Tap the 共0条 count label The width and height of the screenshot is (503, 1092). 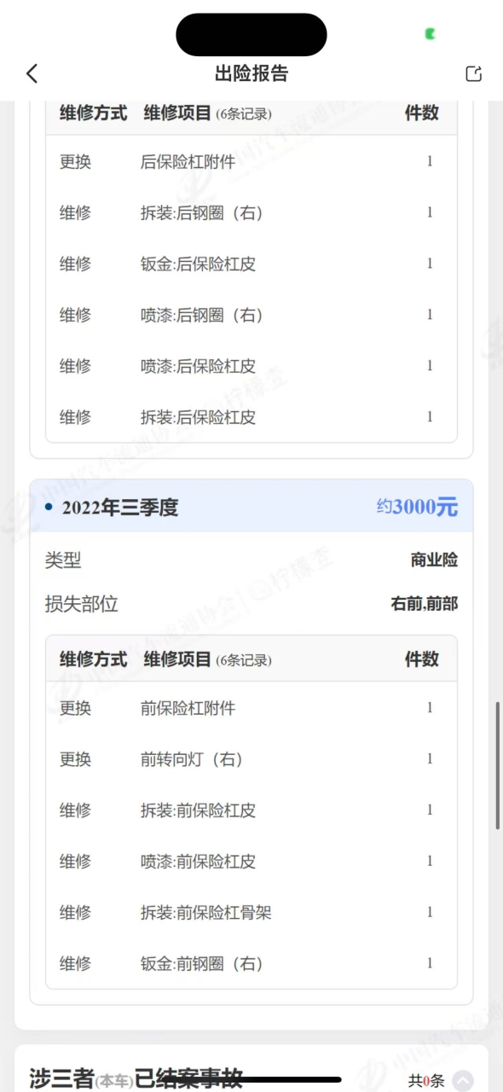point(426,1080)
